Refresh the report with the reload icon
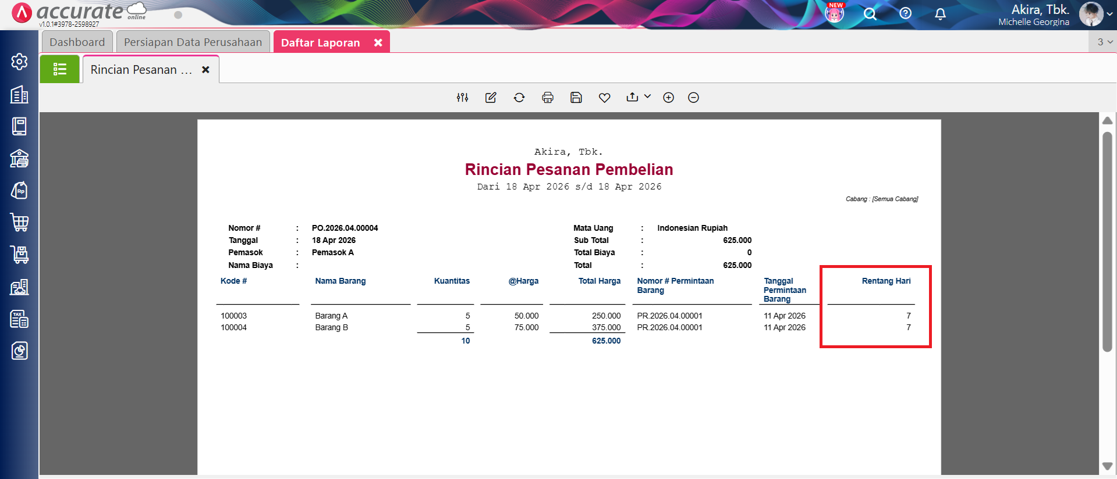Screen dimensions: 1117x479 519,98
